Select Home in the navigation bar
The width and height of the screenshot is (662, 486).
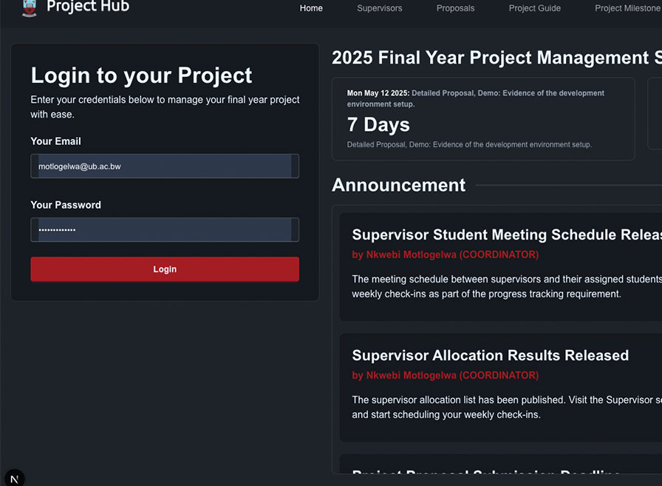(311, 8)
